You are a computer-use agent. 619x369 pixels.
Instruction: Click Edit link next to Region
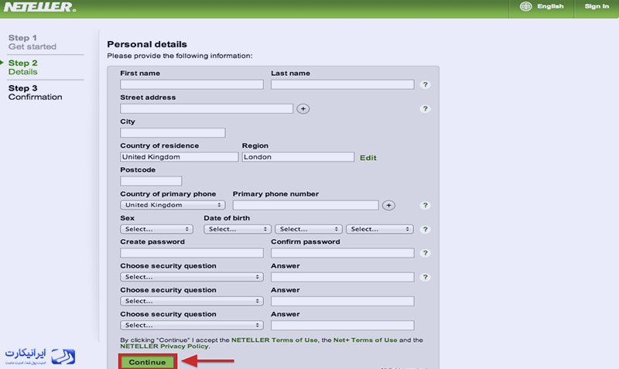pyautogui.click(x=368, y=158)
